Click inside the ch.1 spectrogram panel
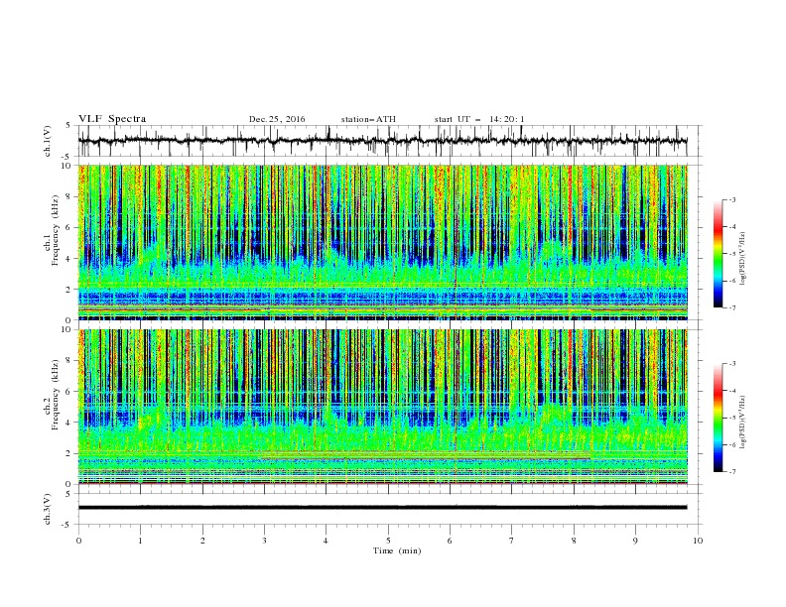Image resolution: width=786 pixels, height=607 pixels. coord(382,242)
